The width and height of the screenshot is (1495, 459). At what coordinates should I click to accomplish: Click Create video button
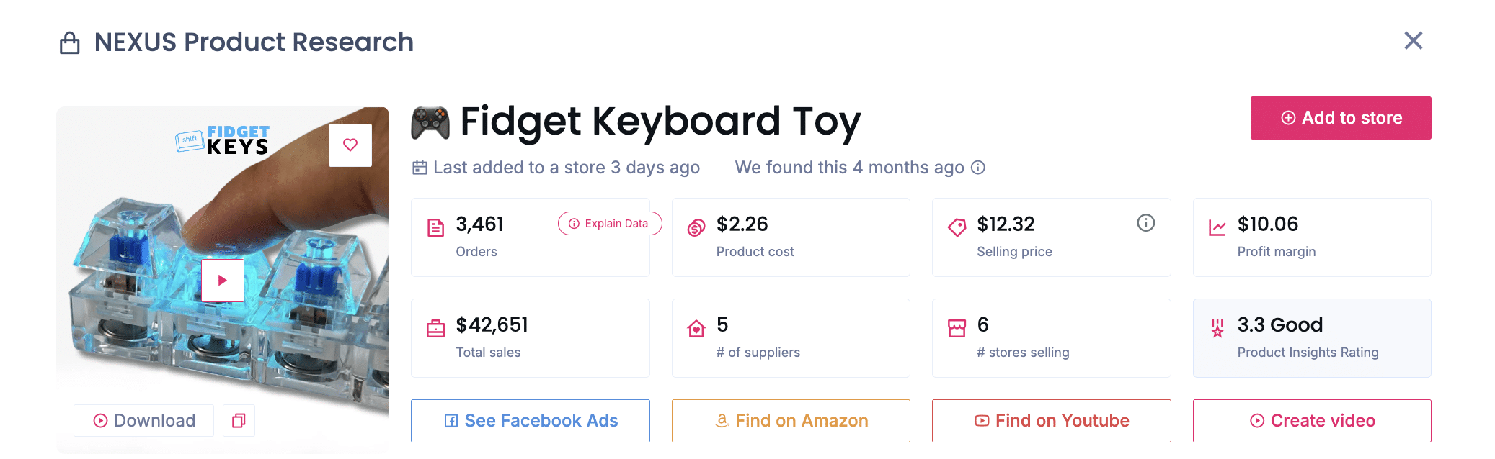[x=1312, y=421]
